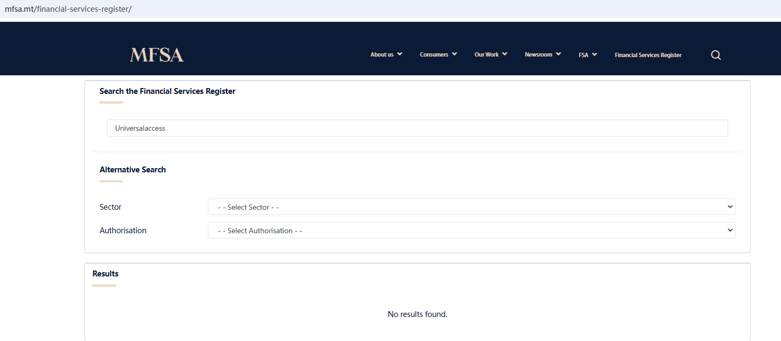781x341 pixels.
Task: Expand the About us chevron arrow
Action: pos(400,54)
